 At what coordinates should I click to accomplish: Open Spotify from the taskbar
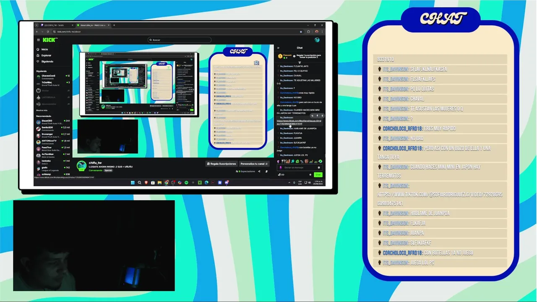(186, 182)
